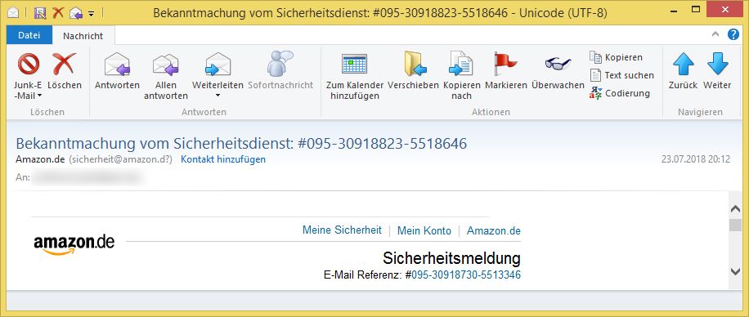Viewport: 749px width, 317px height.
Task: Go to previous message with Zurück arrow
Action: coord(683,64)
